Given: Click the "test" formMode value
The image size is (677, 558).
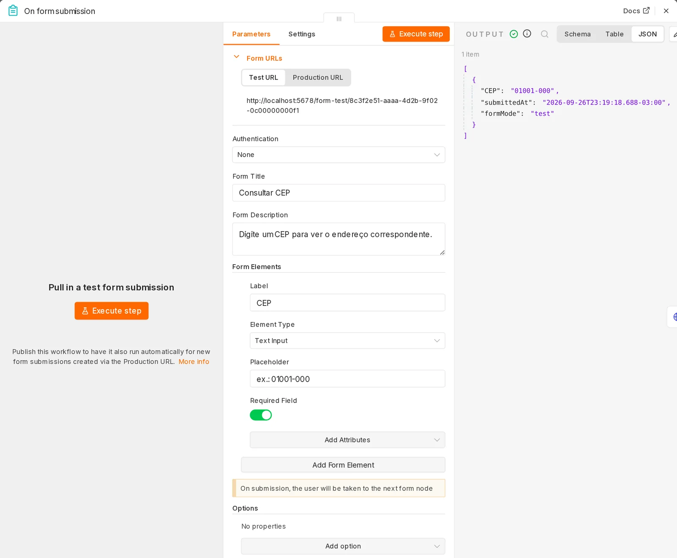Looking at the screenshot, I should click(x=542, y=114).
